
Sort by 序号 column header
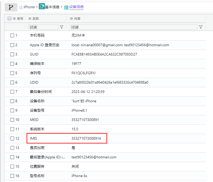[x=20, y=19]
